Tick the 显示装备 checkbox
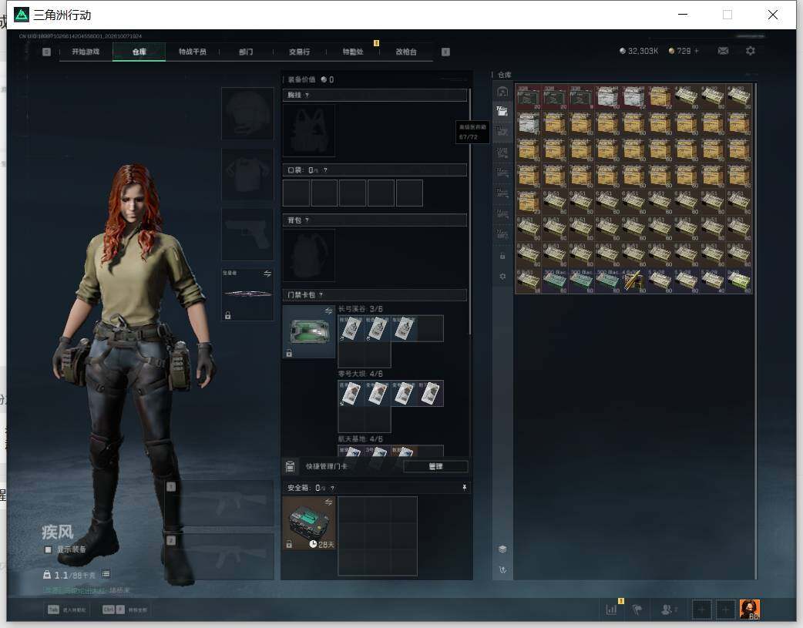803x628 pixels. (x=48, y=549)
